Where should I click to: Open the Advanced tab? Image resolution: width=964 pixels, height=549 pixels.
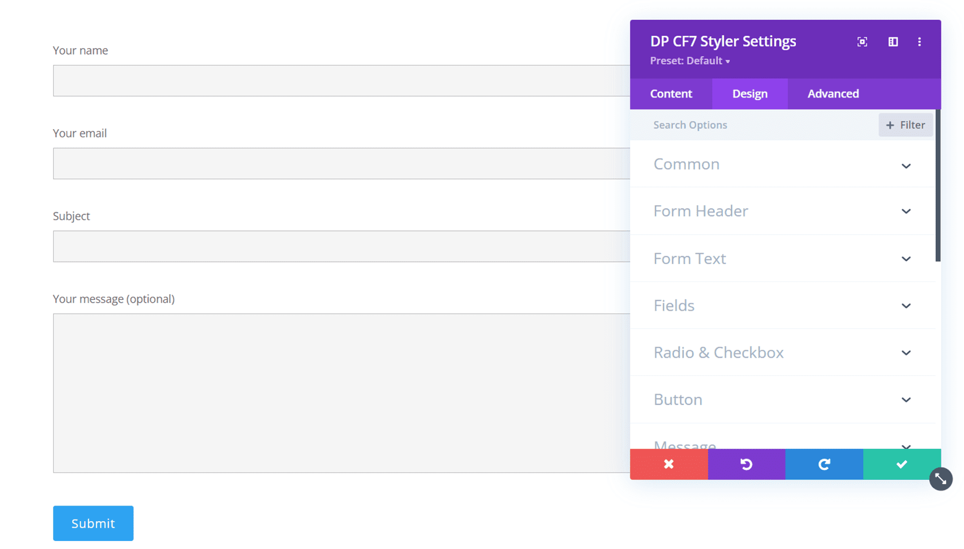(833, 94)
